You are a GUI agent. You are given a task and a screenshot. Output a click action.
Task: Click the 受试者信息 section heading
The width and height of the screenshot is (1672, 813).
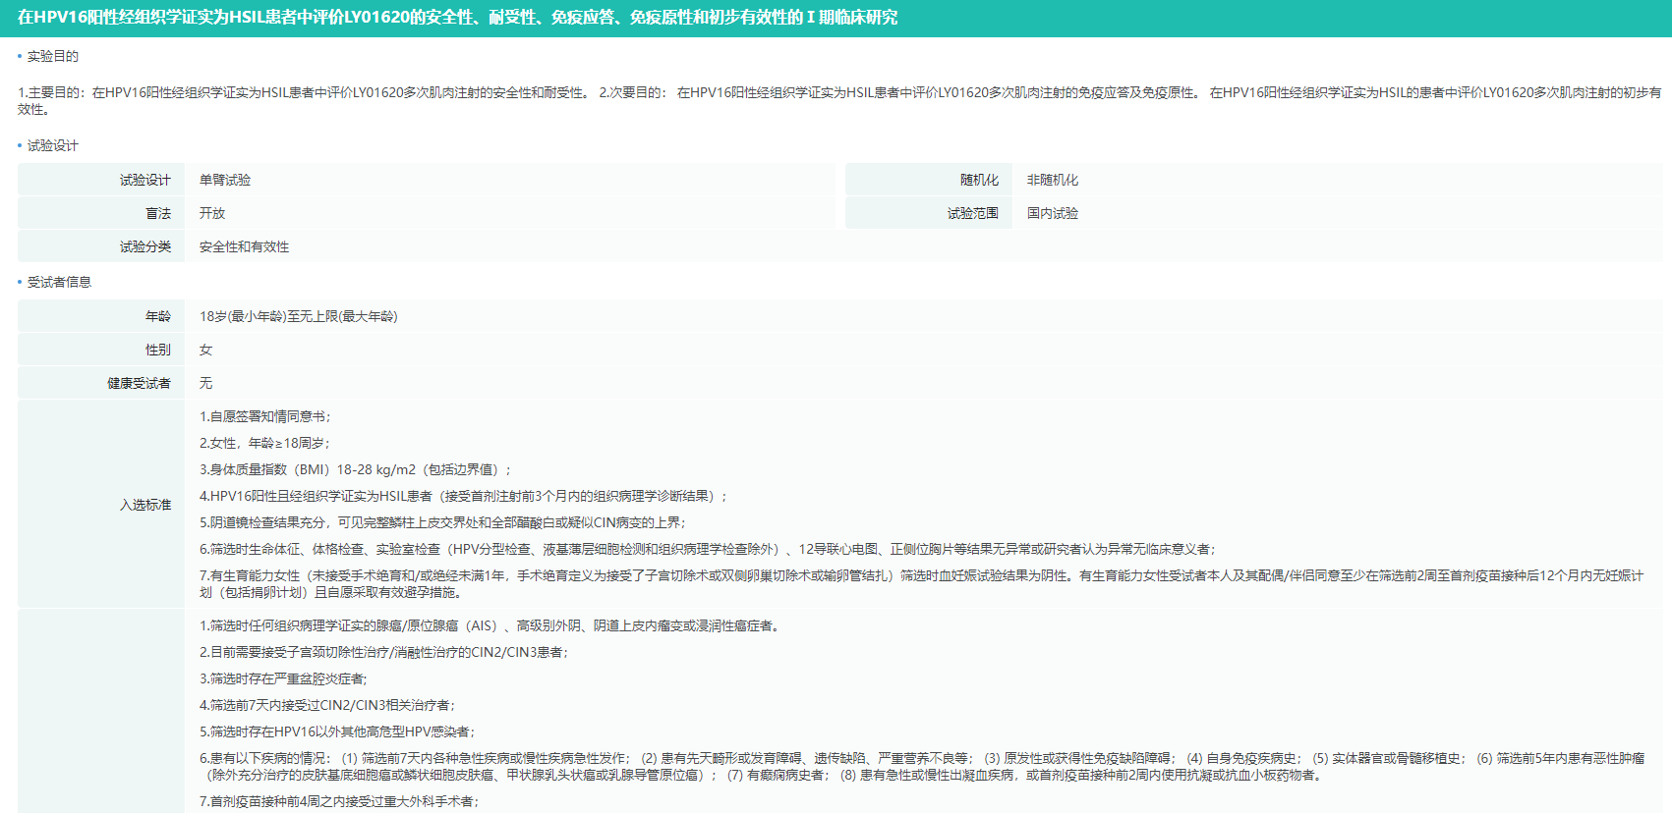click(59, 283)
